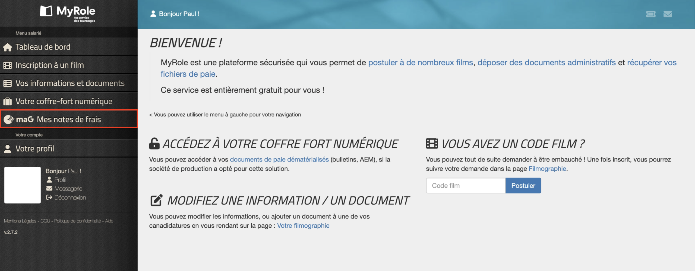Open Politique de confidentialité footer link
The height and width of the screenshot is (271, 695).
click(77, 221)
